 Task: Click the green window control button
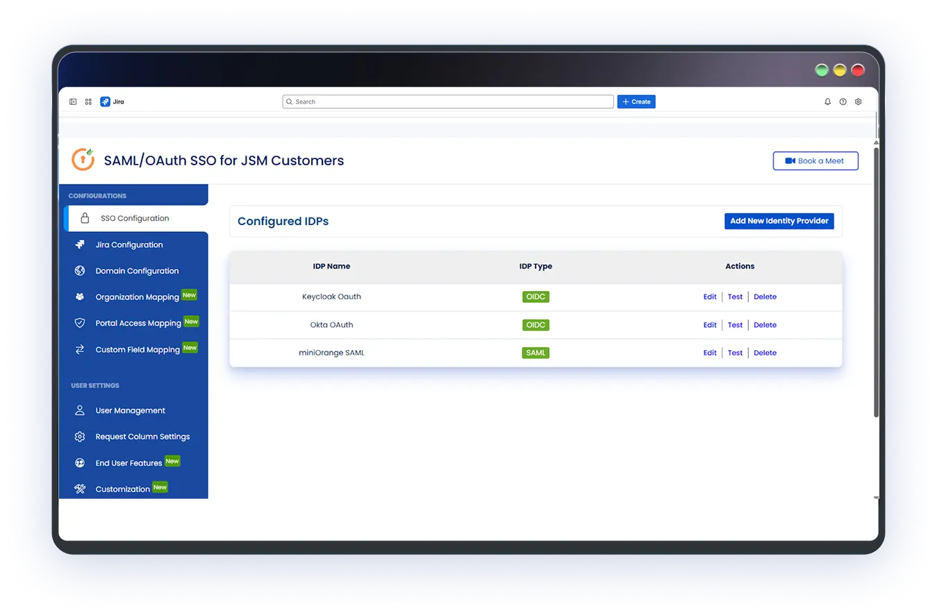point(822,69)
